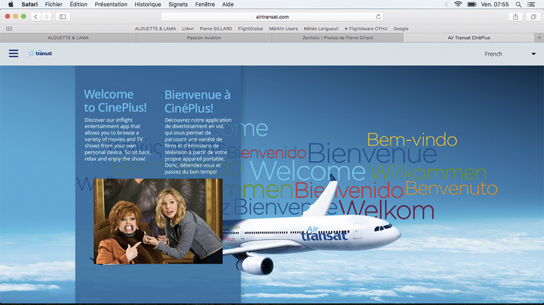Viewport: 544px width, 305px height.
Task: Click the Air Transat logo
Action: 40,53
